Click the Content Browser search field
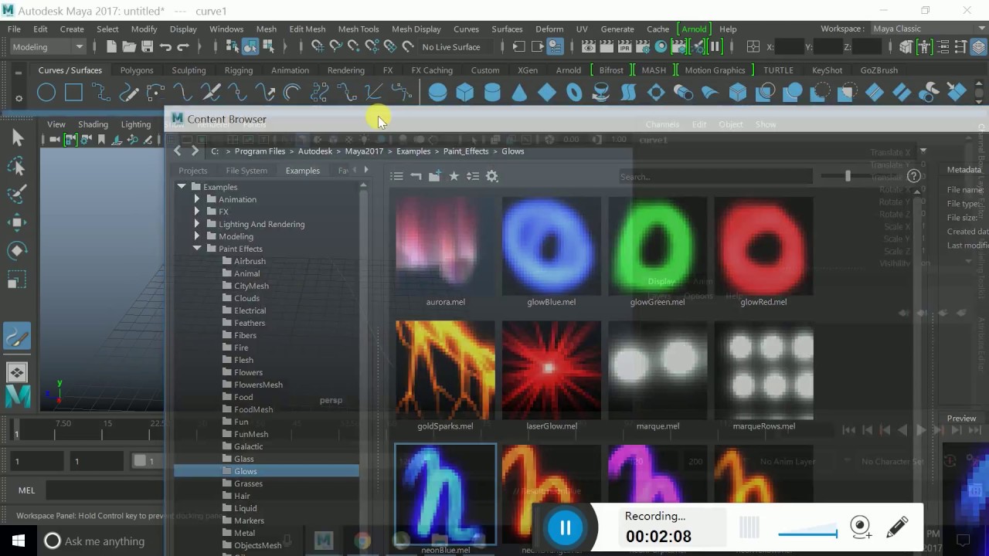Viewport: 989px width, 556px height. click(715, 177)
